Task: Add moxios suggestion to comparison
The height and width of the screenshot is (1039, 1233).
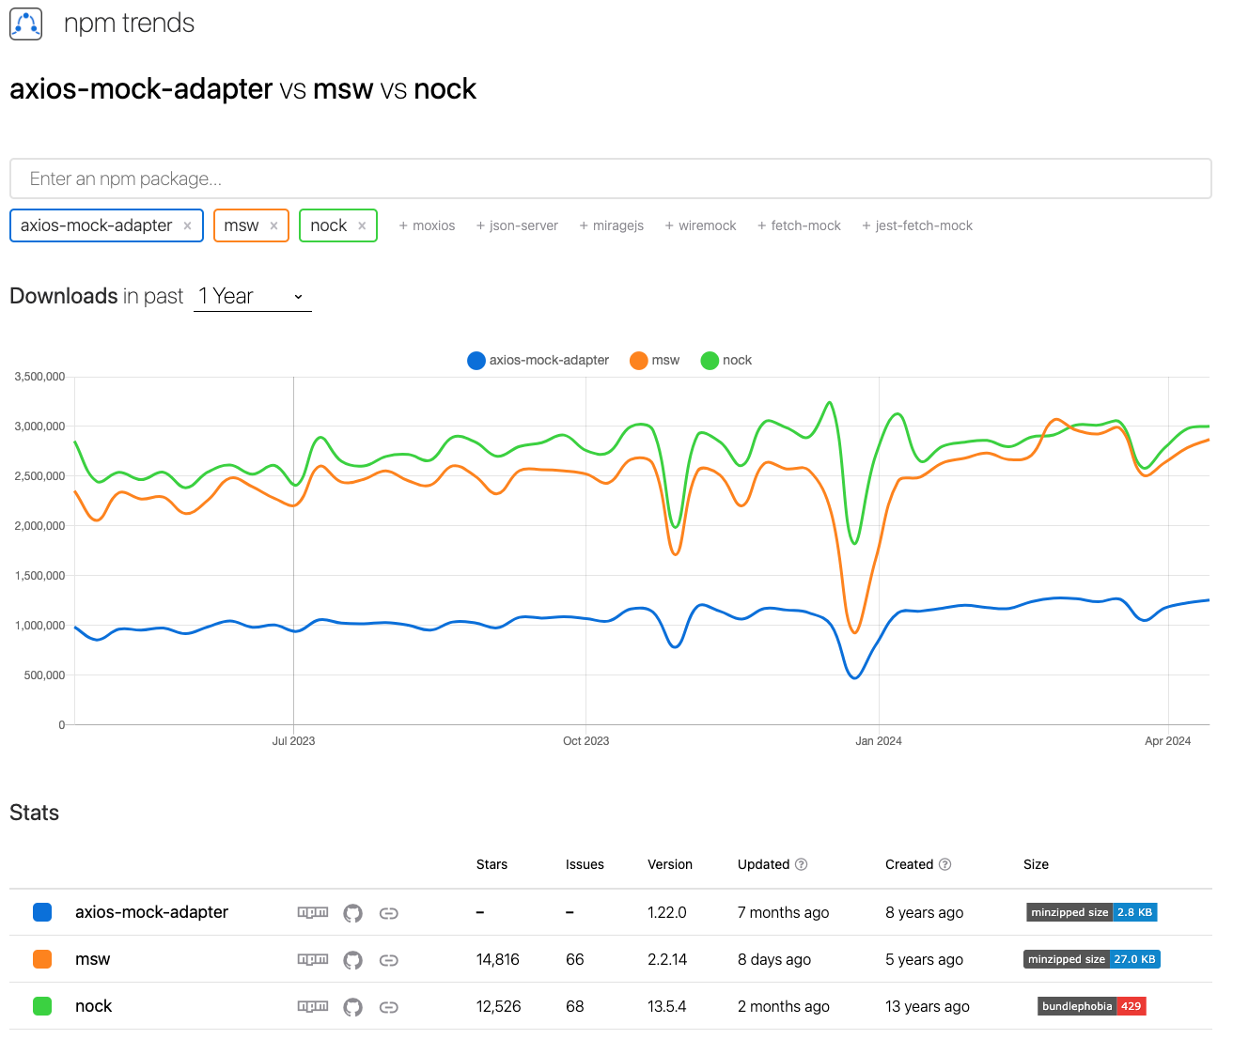Action: coord(427,225)
